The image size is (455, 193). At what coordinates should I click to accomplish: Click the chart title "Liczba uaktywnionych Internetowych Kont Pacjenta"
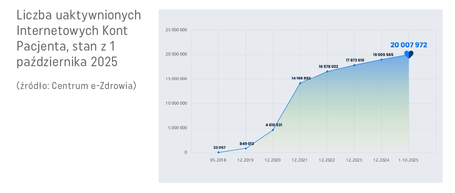pyautogui.click(x=79, y=39)
